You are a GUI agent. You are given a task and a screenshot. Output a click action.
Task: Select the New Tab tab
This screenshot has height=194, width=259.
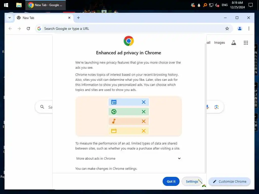[x=44, y=18]
